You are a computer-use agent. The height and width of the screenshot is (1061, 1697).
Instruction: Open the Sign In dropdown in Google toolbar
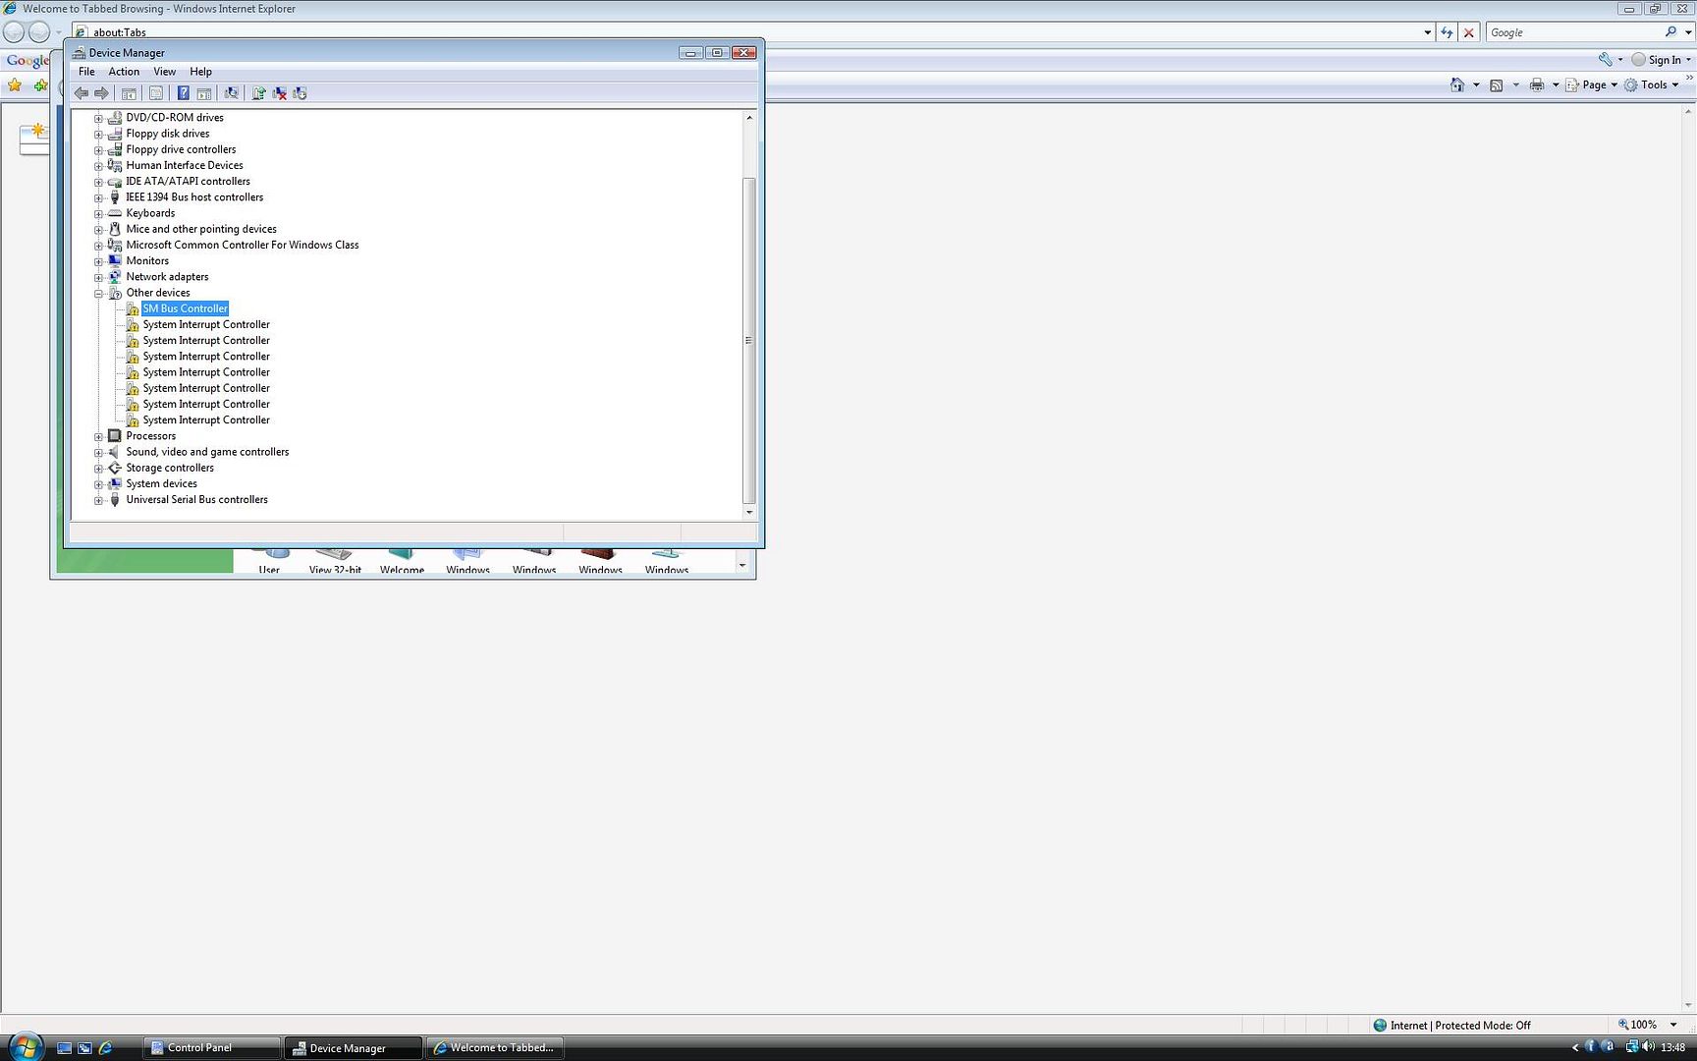click(1688, 60)
